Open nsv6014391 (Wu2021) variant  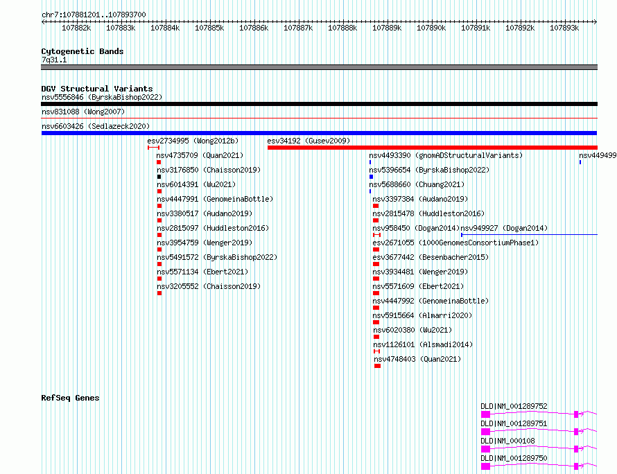point(196,184)
